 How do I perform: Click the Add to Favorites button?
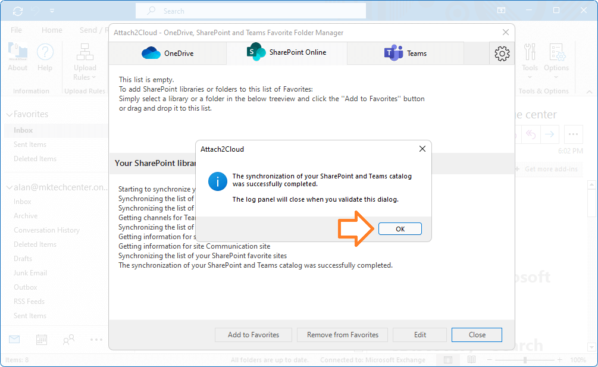click(x=253, y=334)
